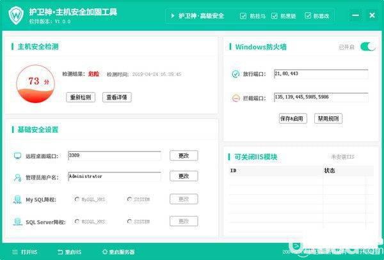Select SYSTEM radio in SQL Server降权 row
This screenshot has height=260, width=384.
point(129,222)
